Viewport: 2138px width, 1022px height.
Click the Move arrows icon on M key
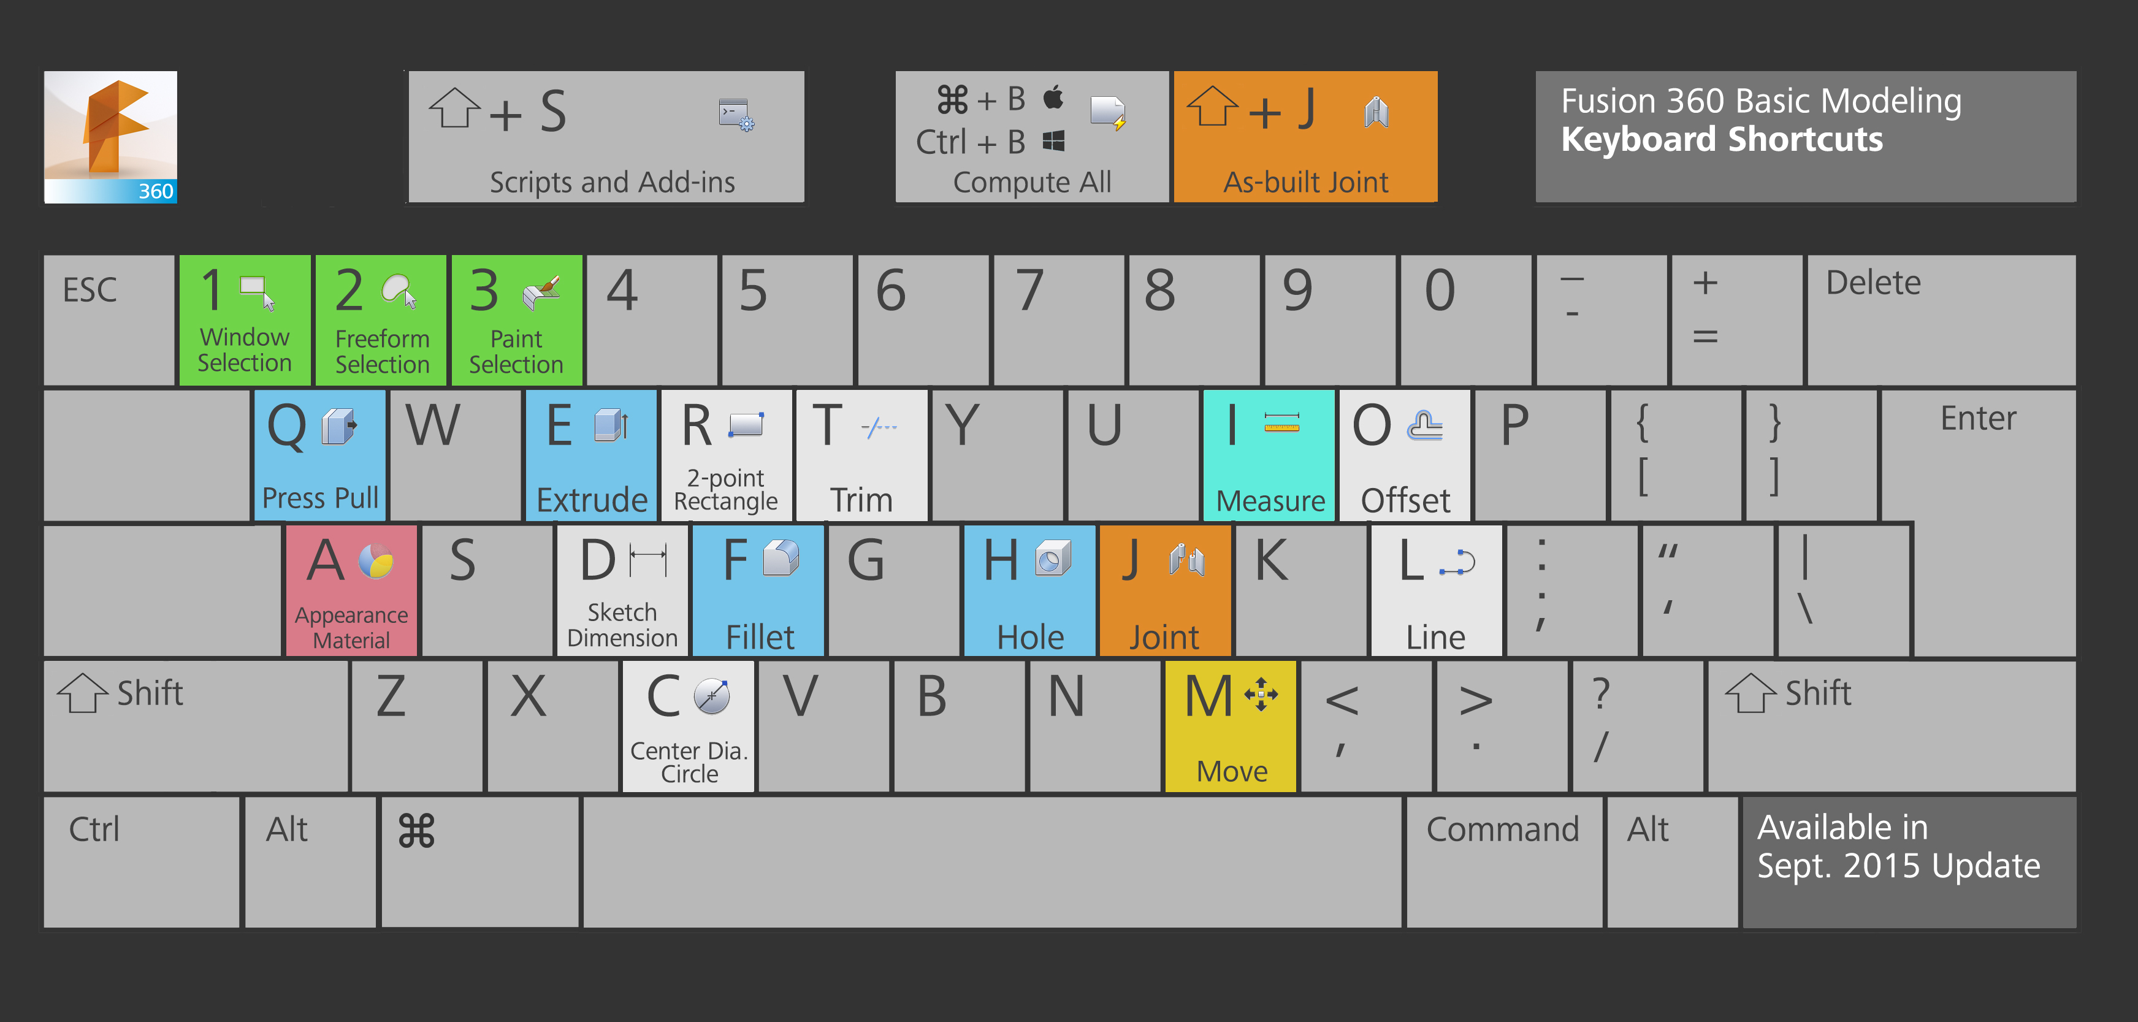[1261, 694]
